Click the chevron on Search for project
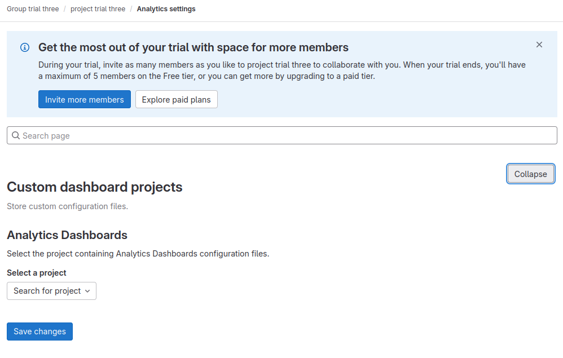The width and height of the screenshot is (563, 358). click(x=87, y=291)
